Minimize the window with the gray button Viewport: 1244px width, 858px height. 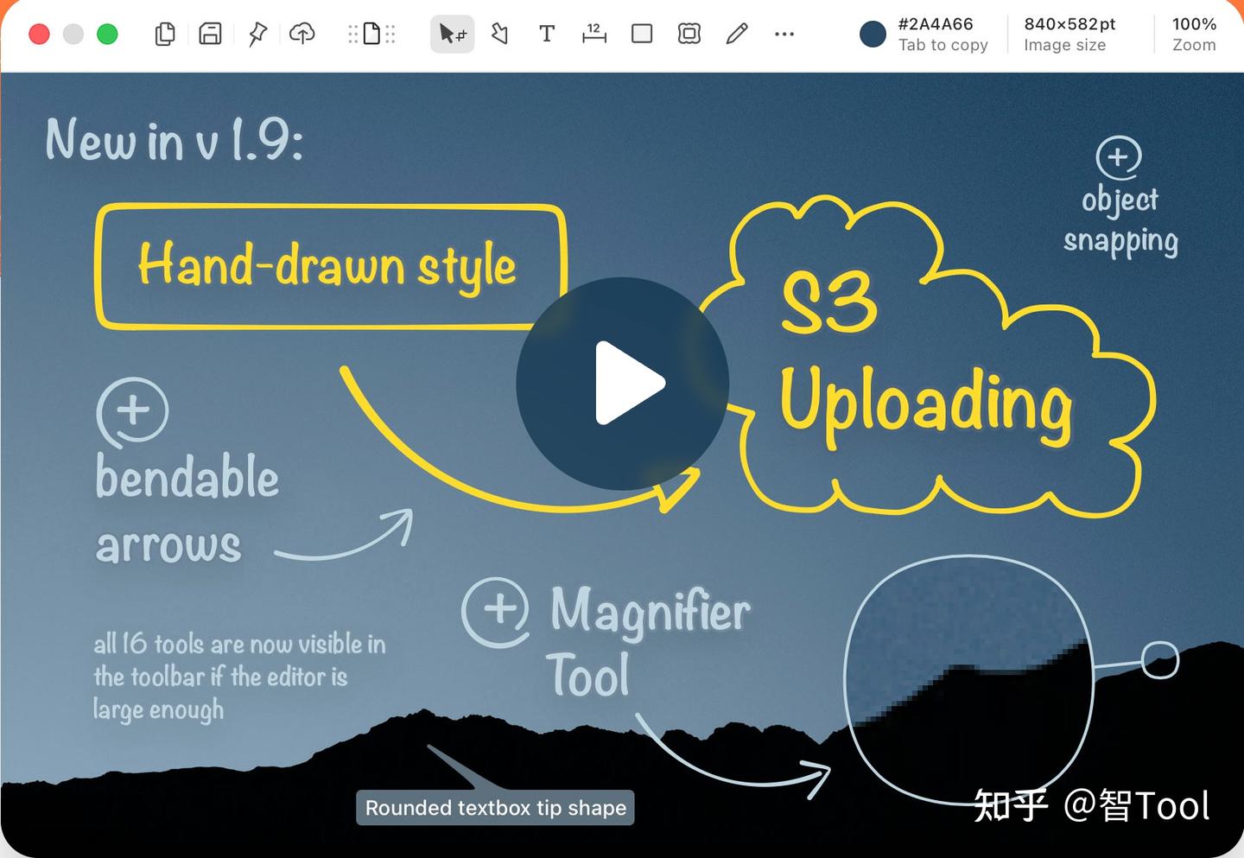click(x=73, y=34)
